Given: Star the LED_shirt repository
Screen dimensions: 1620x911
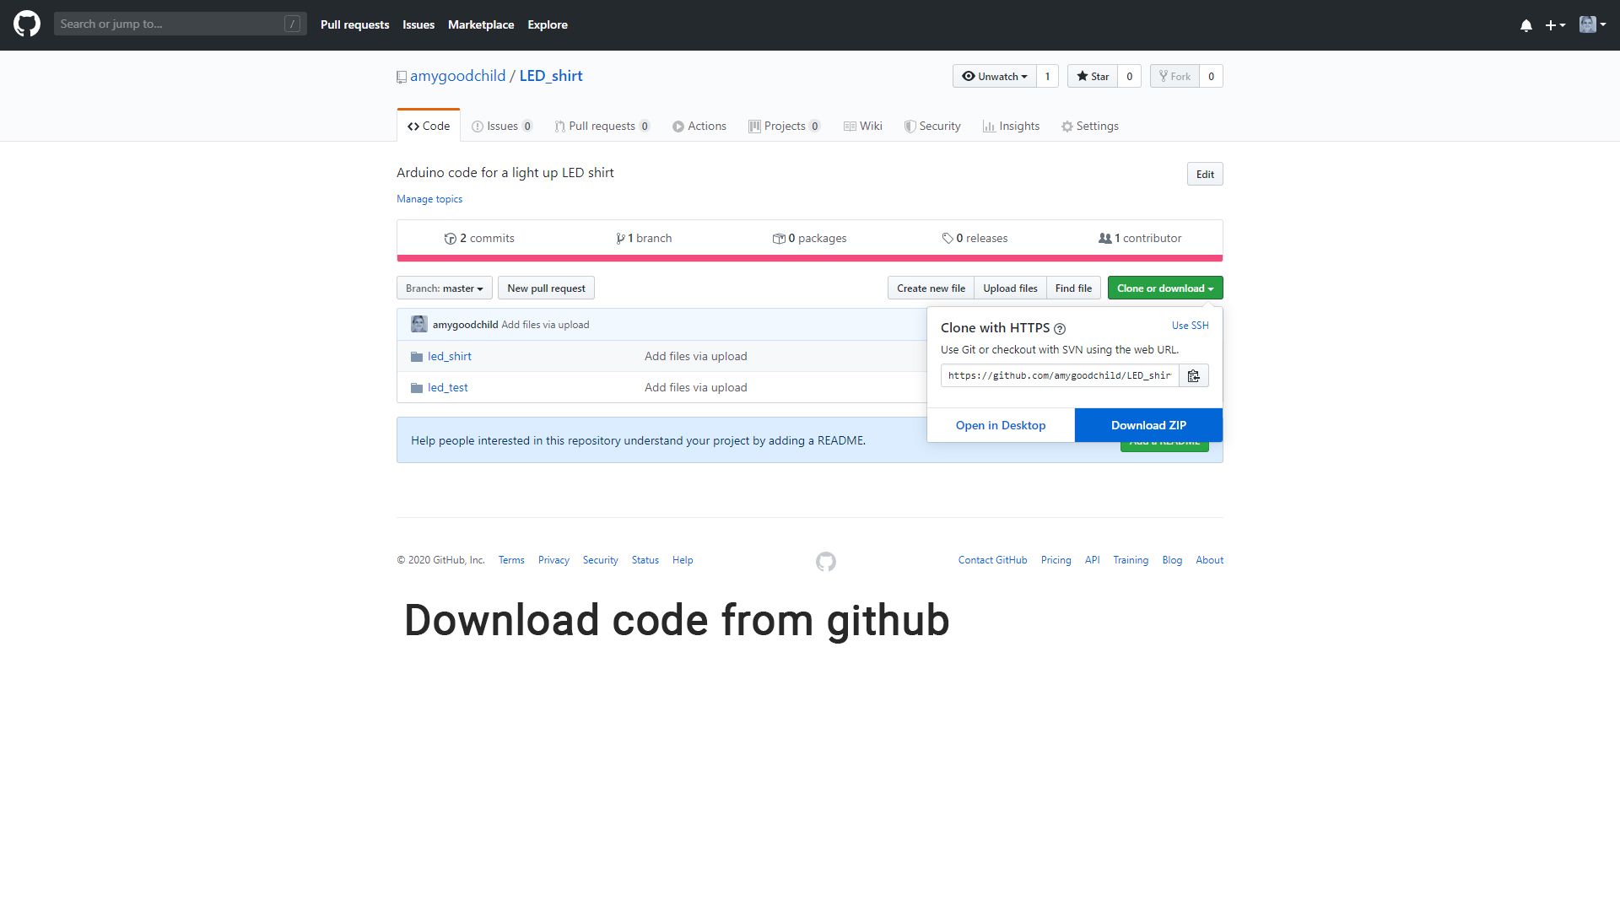Looking at the screenshot, I should pos(1092,77).
